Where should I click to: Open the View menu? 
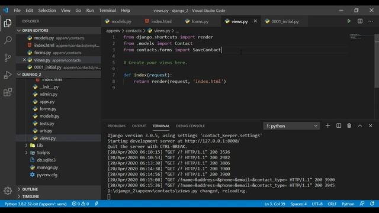click(66, 11)
